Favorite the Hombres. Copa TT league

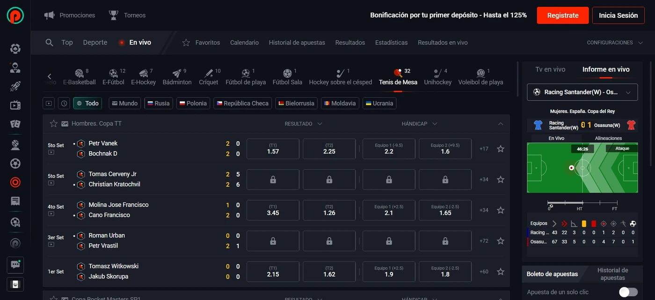coord(54,124)
